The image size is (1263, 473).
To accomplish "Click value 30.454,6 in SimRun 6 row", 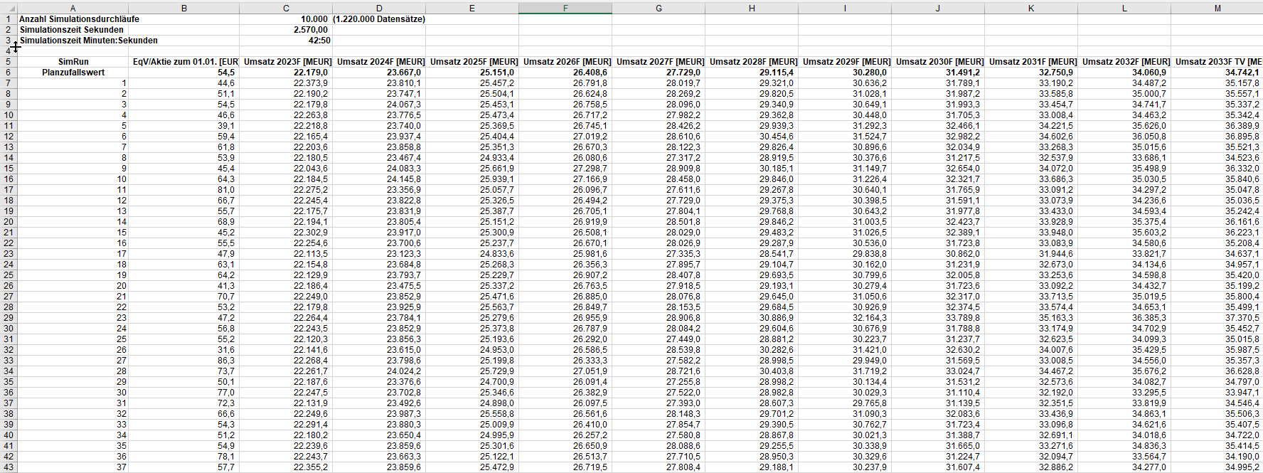I will pyautogui.click(x=777, y=137).
